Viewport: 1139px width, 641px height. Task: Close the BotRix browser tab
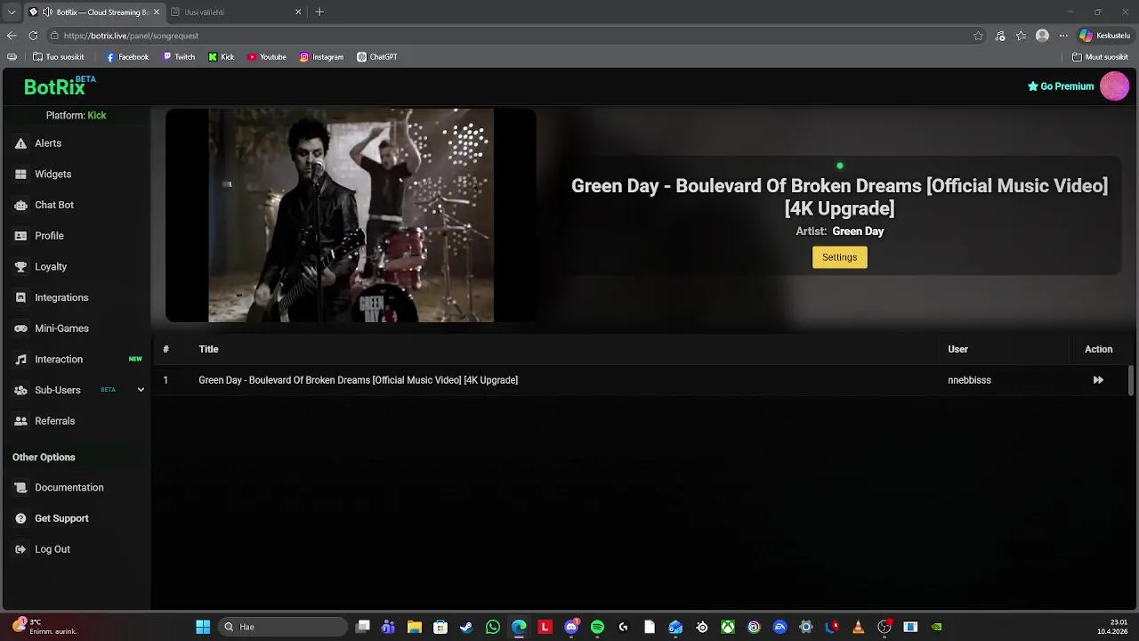157,12
